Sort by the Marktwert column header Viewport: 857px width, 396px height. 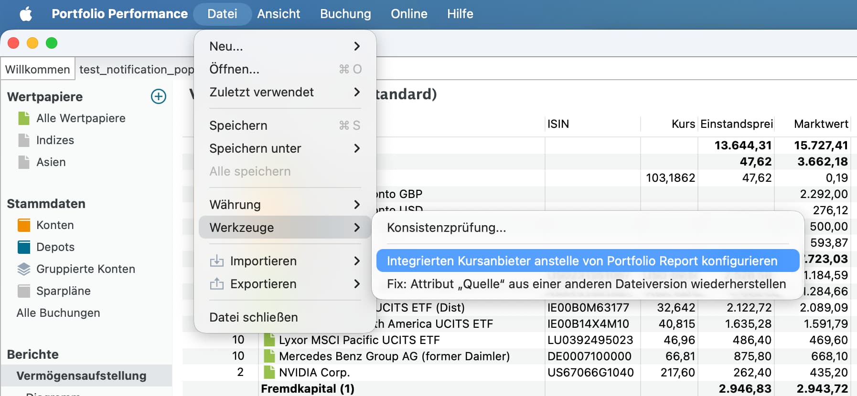tap(820, 124)
